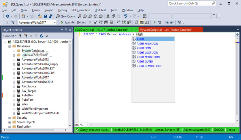Uncomment the selected lines
This screenshot has height=140, width=241.
159,23
